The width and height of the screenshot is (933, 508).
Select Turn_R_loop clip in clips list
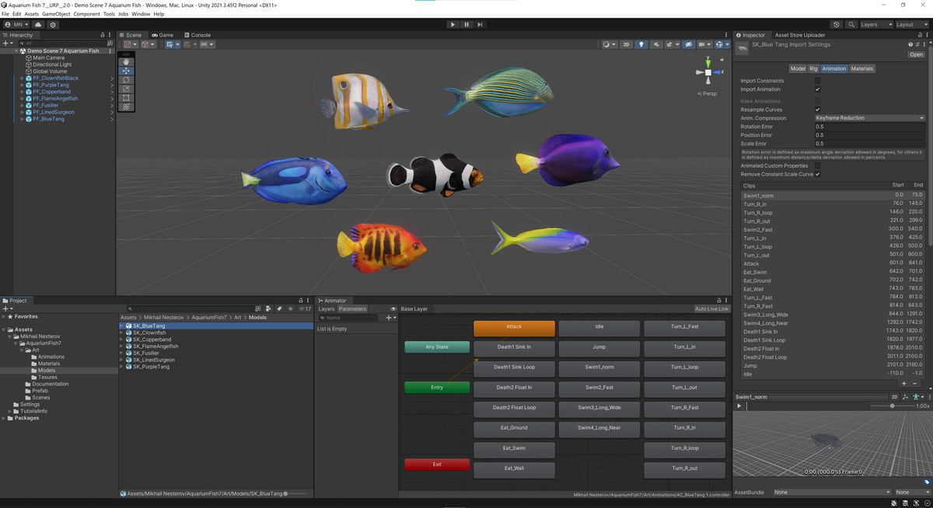[x=832, y=212]
